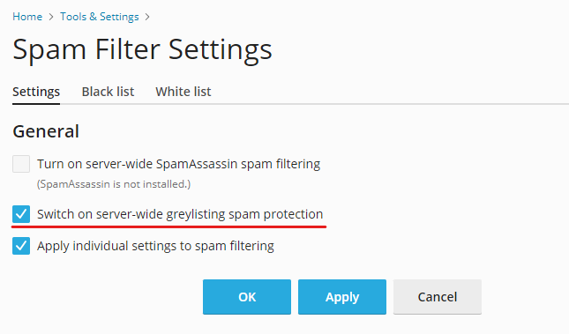Open the White list tab
The width and height of the screenshot is (569, 334).
[x=183, y=92]
